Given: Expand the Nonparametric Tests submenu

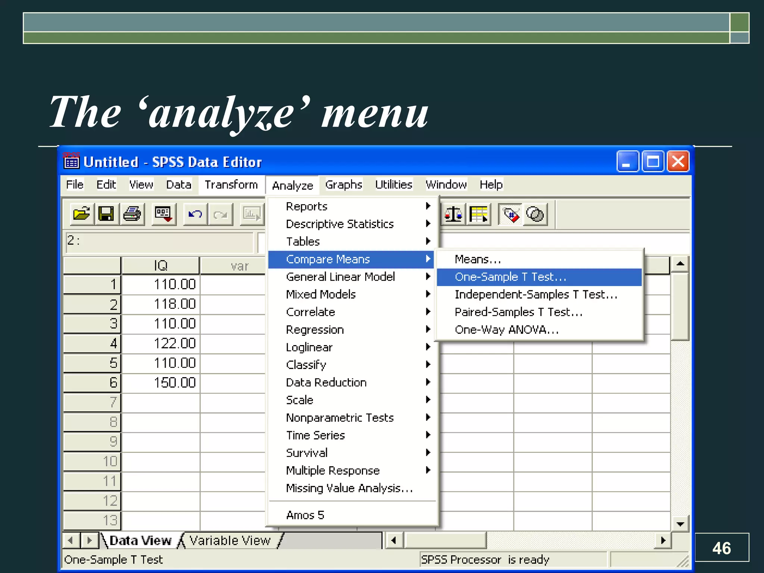Looking at the screenshot, I should point(351,418).
